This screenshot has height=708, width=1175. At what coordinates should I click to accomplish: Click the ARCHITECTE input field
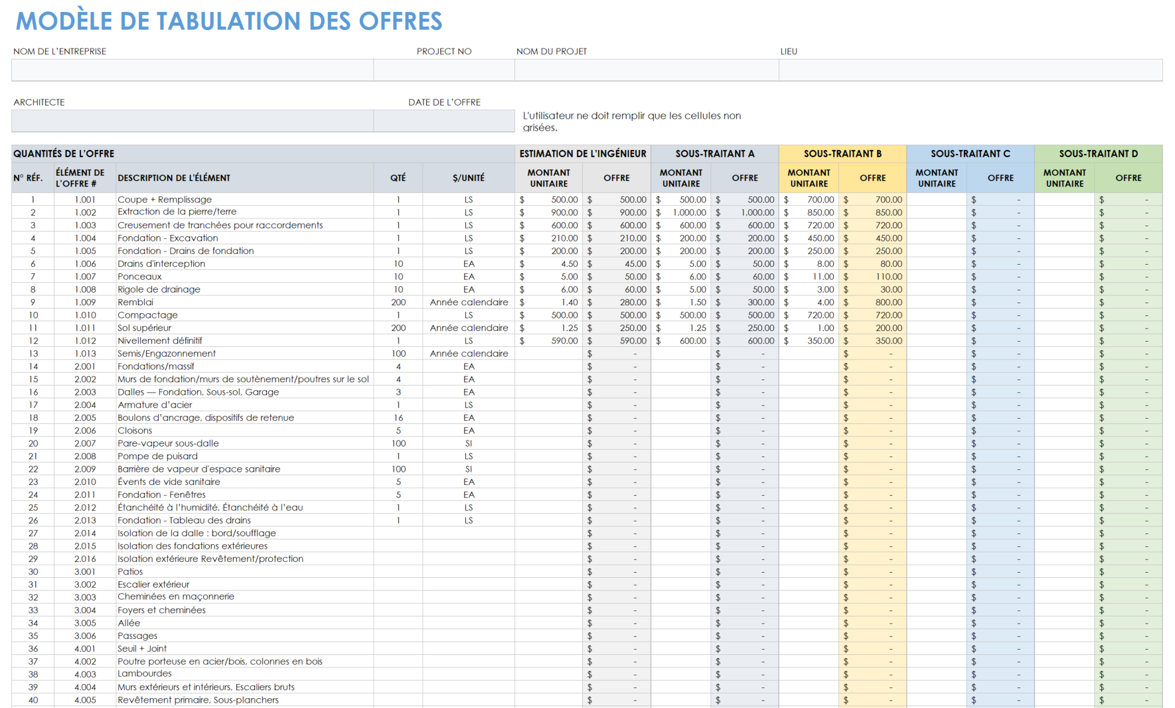192,121
